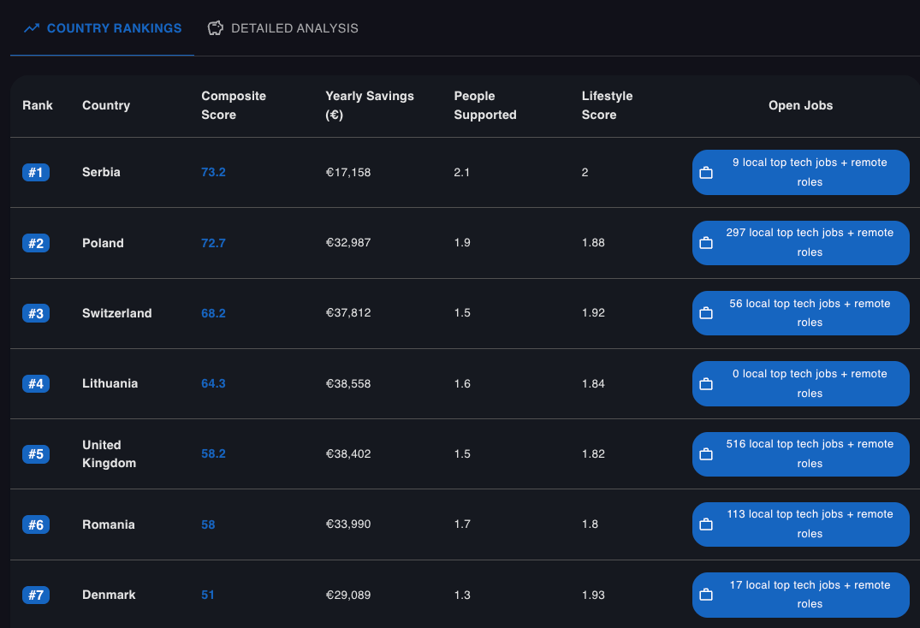
Task: Click the briefcase icon in United Kingdom's jobs button
Action: [706, 453]
